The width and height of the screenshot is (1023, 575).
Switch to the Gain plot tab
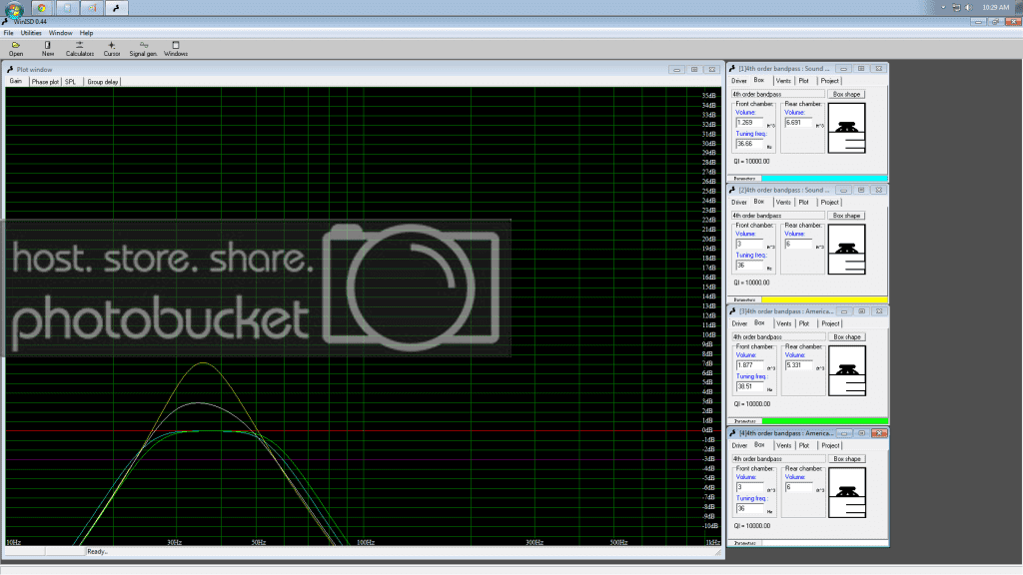click(x=16, y=82)
